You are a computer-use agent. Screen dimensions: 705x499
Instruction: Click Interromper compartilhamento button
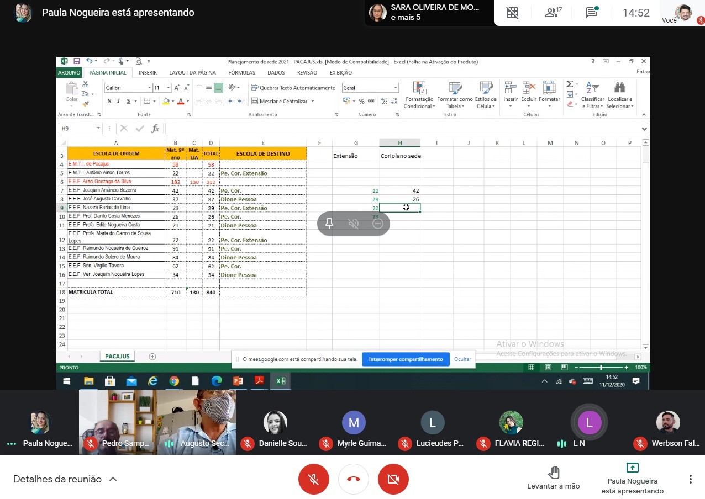[x=406, y=359]
